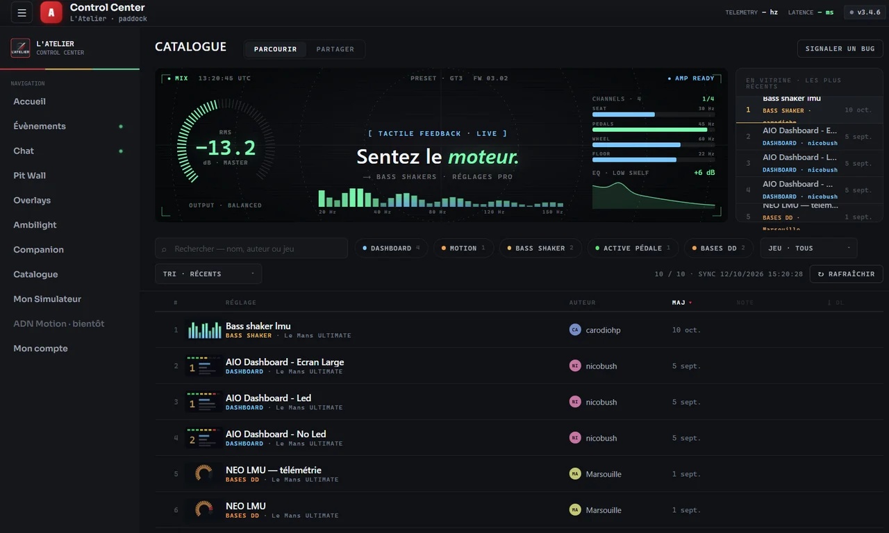Open AIO Dashboard - No Led thumbnail
Viewport: 889px width, 533px height.
pyautogui.click(x=204, y=438)
